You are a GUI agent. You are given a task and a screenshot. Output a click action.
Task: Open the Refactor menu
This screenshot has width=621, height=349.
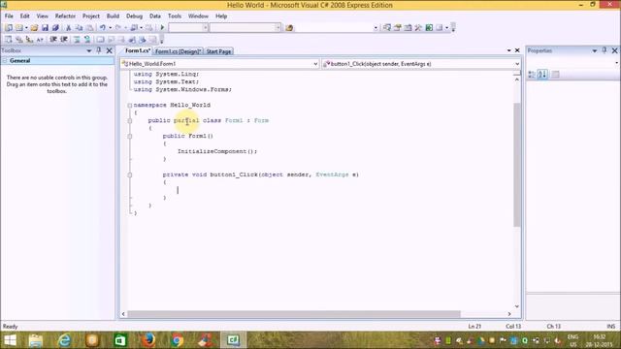click(65, 16)
